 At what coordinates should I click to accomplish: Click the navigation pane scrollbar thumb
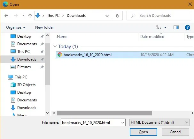(x=47, y=64)
